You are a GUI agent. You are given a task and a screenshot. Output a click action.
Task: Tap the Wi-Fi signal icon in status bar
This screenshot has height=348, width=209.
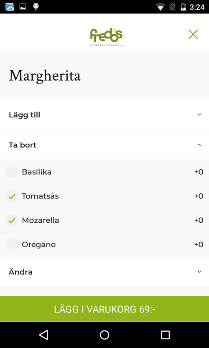tap(160, 7)
